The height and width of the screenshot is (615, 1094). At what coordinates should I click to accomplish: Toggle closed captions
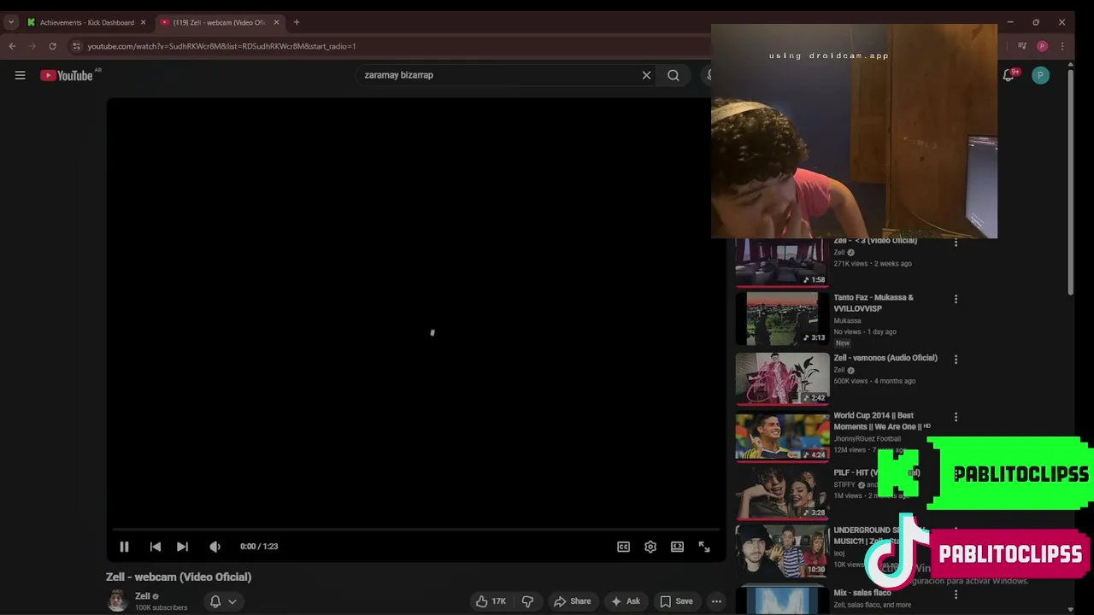[623, 547]
